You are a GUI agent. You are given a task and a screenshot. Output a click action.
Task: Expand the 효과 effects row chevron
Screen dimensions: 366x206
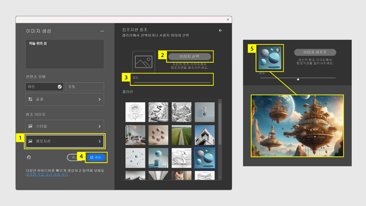click(100, 99)
